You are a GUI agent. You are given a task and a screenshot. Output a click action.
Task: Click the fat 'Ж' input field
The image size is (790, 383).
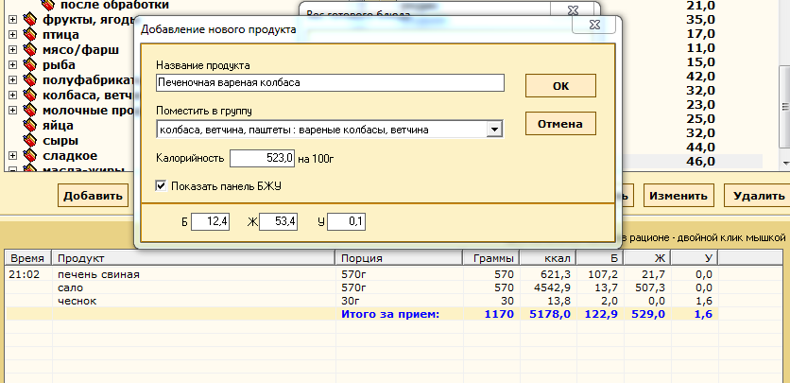278,221
